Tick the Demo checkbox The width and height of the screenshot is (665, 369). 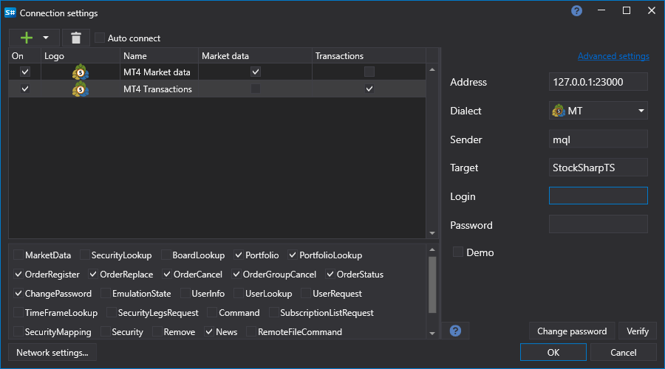(458, 252)
